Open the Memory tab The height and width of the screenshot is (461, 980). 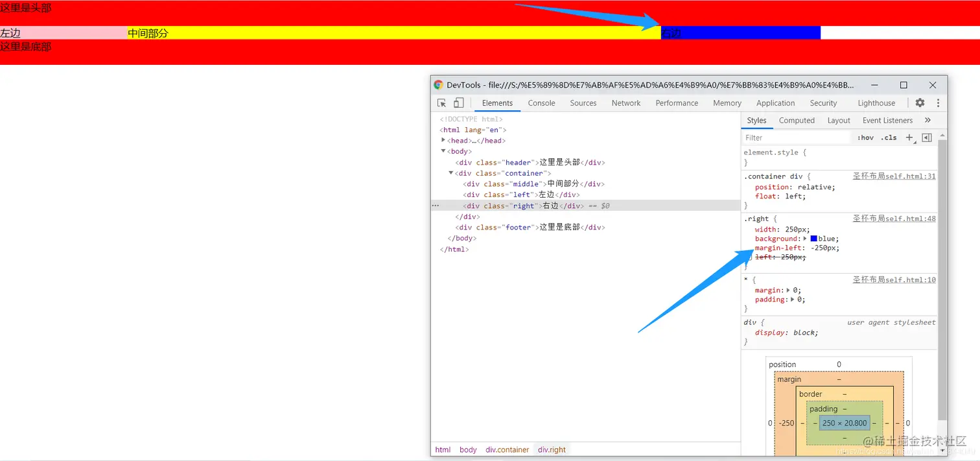coord(727,103)
